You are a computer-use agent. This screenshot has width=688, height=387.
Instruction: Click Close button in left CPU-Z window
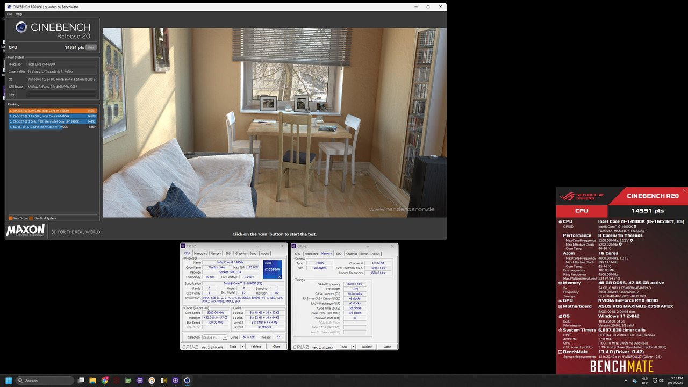[x=276, y=347]
